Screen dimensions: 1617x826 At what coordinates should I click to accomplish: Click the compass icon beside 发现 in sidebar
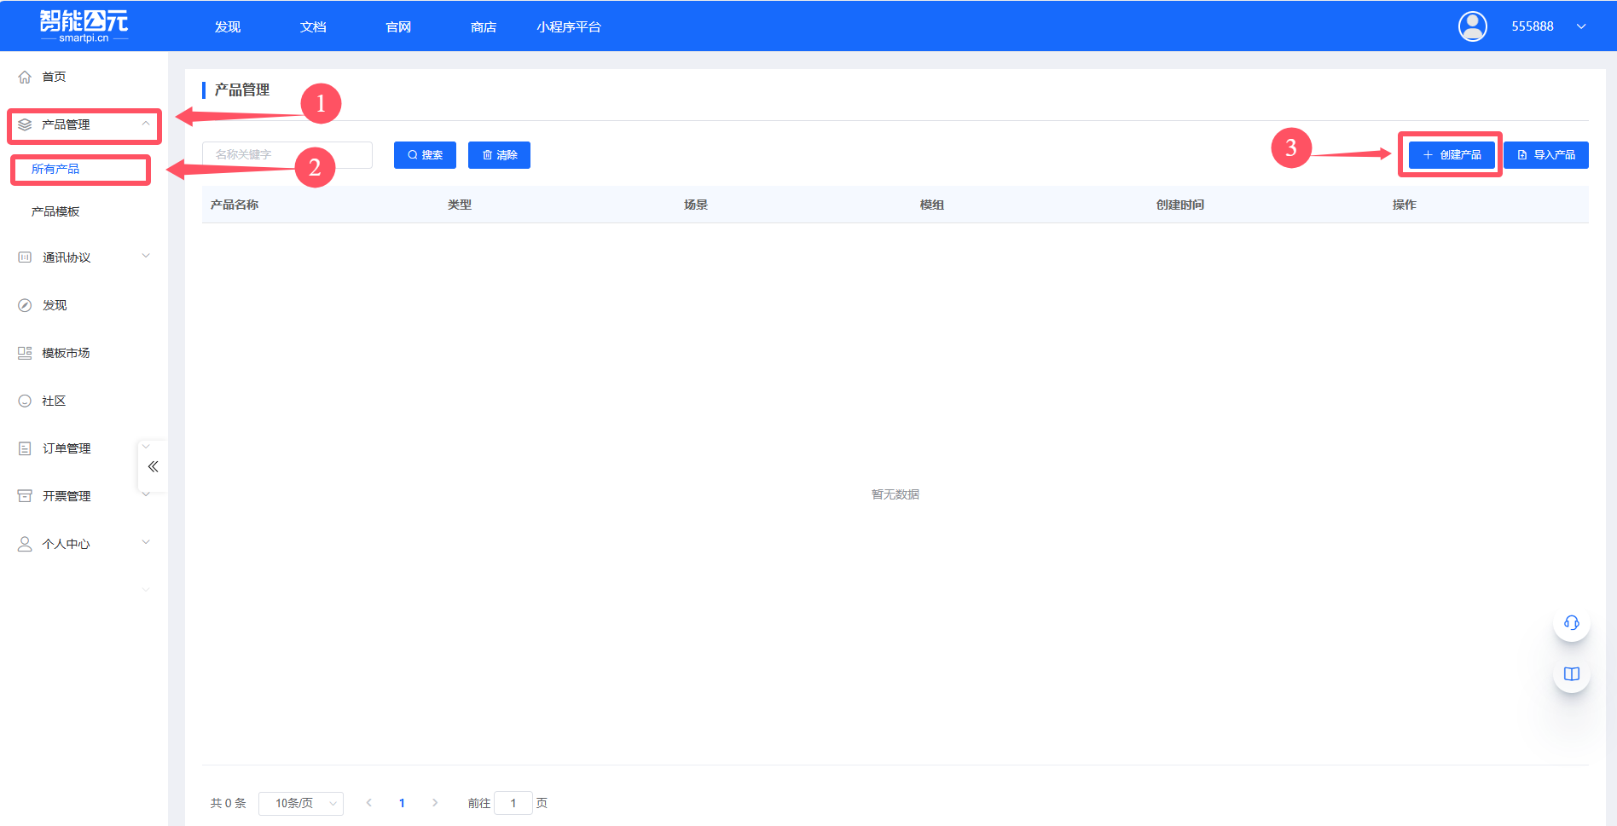tap(25, 305)
